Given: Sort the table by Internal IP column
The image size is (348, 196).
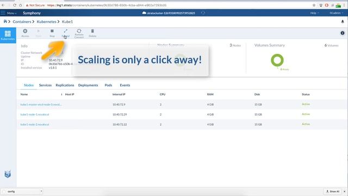Looking at the screenshot, I should pyautogui.click(x=119, y=94).
